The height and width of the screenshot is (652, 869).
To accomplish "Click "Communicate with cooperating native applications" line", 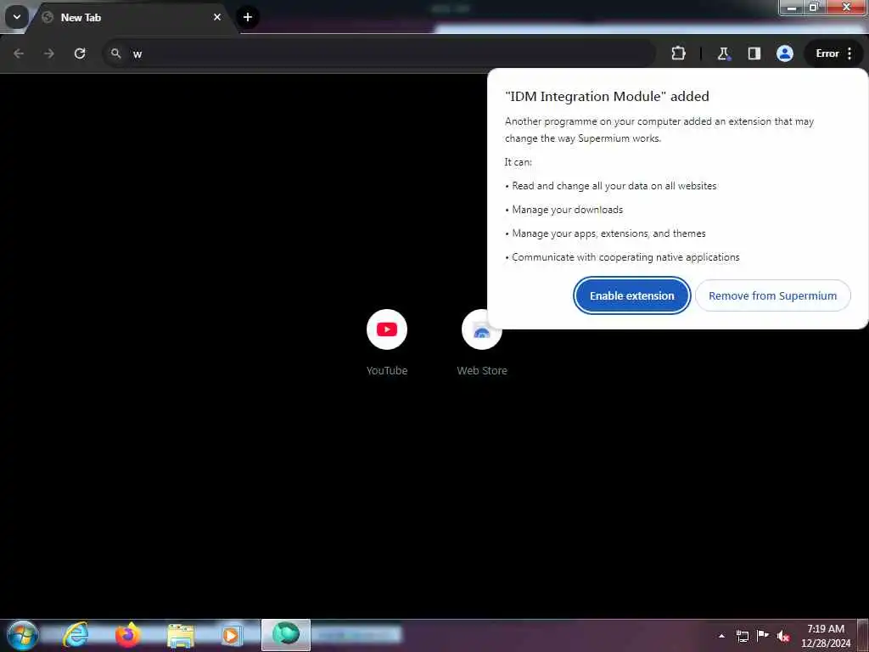I will [x=625, y=257].
